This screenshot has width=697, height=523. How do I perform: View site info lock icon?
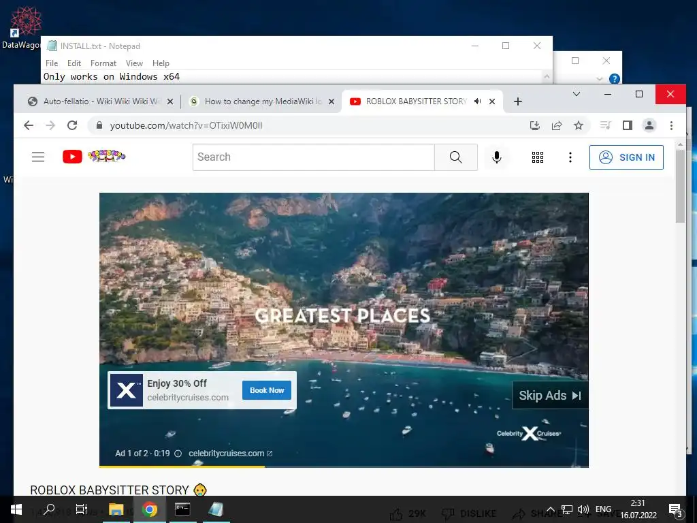coord(99,125)
